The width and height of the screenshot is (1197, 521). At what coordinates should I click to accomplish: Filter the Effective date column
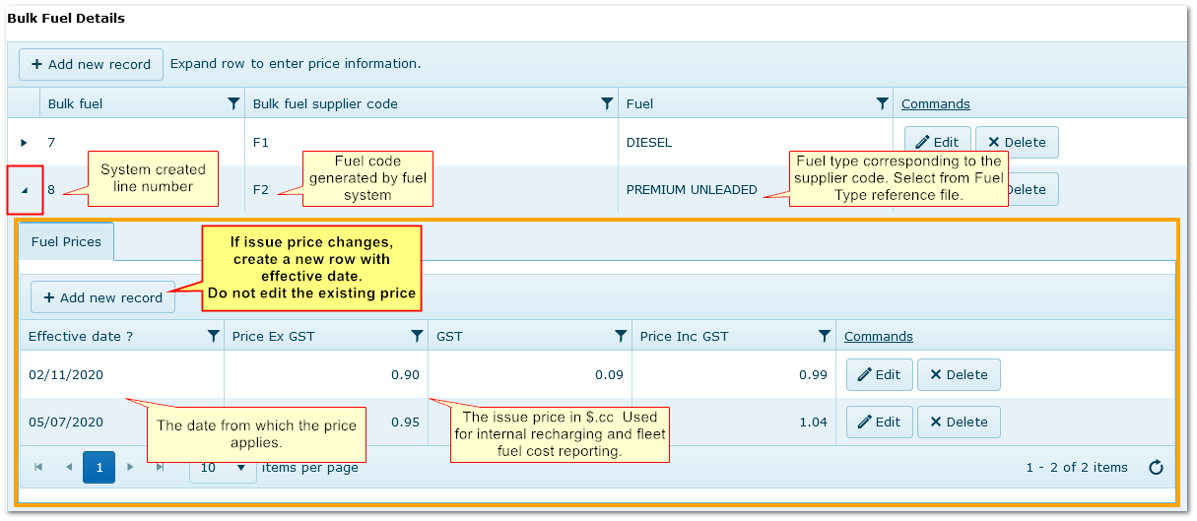pyautogui.click(x=213, y=336)
